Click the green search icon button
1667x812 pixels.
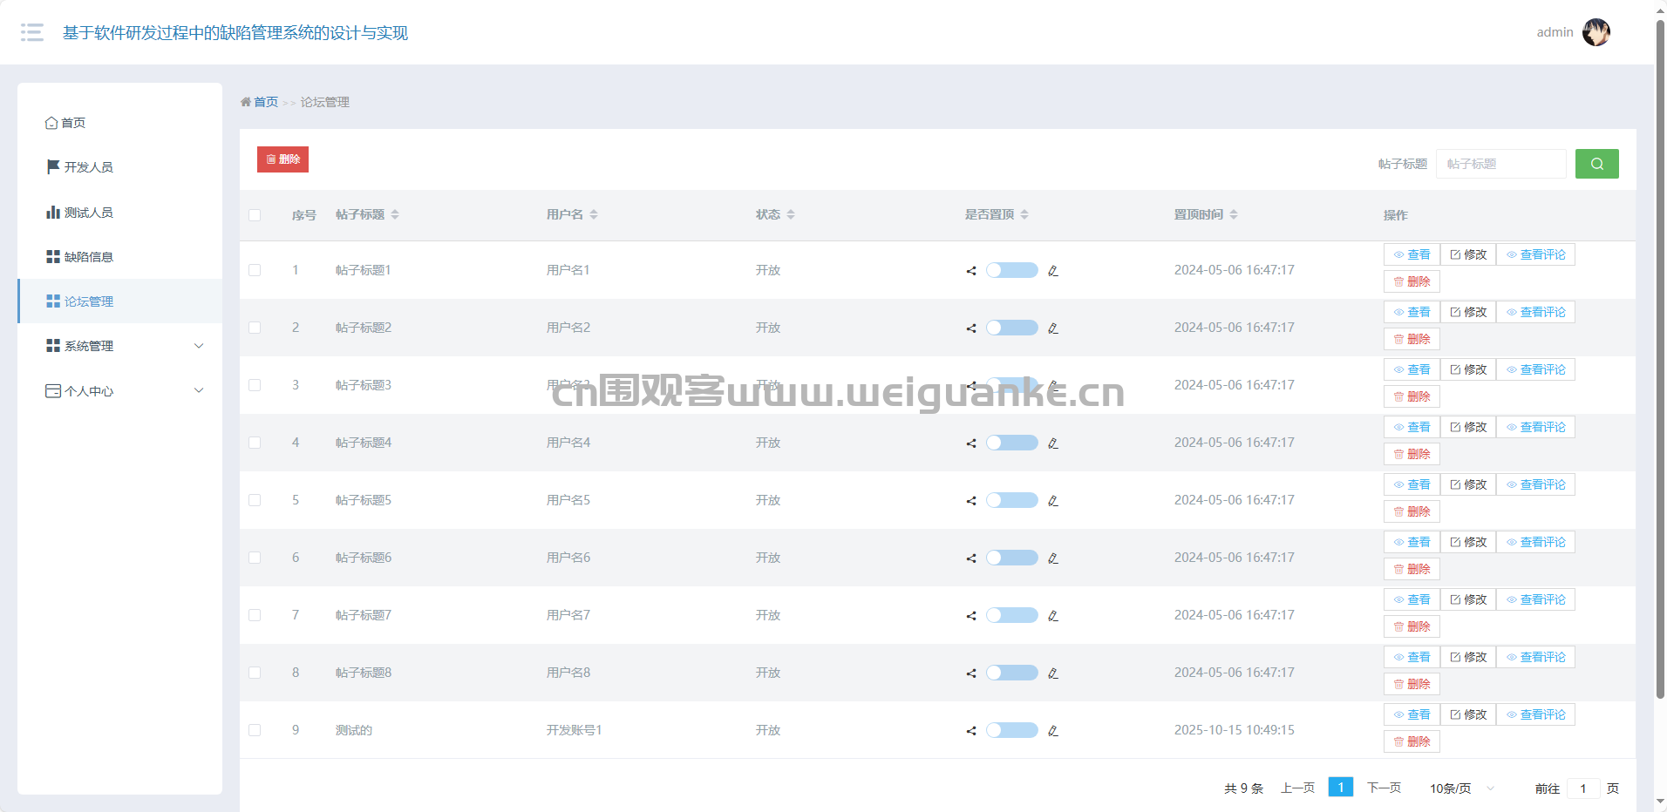click(x=1596, y=164)
